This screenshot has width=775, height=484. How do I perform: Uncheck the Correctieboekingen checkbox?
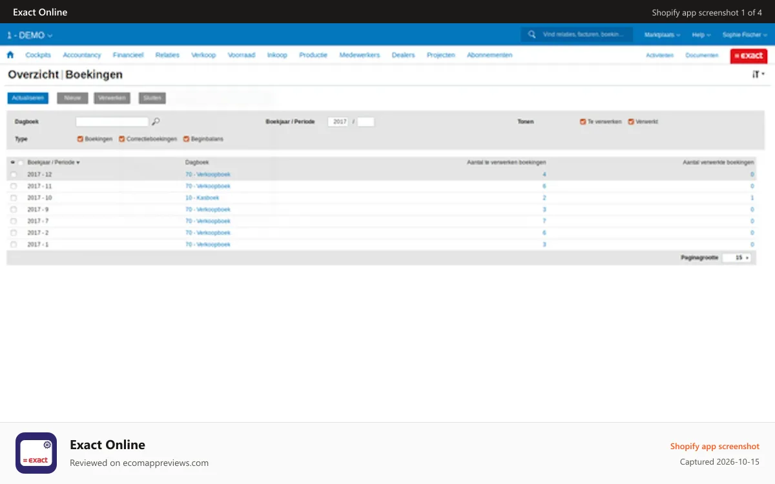pyautogui.click(x=122, y=139)
